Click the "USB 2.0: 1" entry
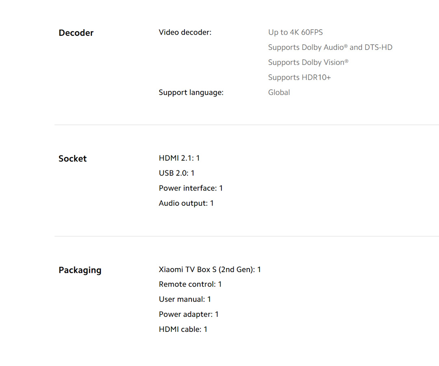 point(176,173)
